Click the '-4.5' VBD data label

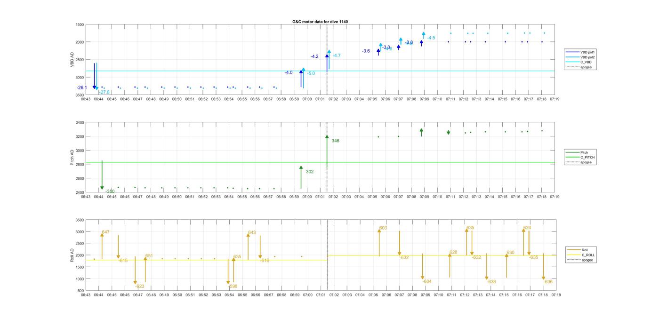pos(431,38)
